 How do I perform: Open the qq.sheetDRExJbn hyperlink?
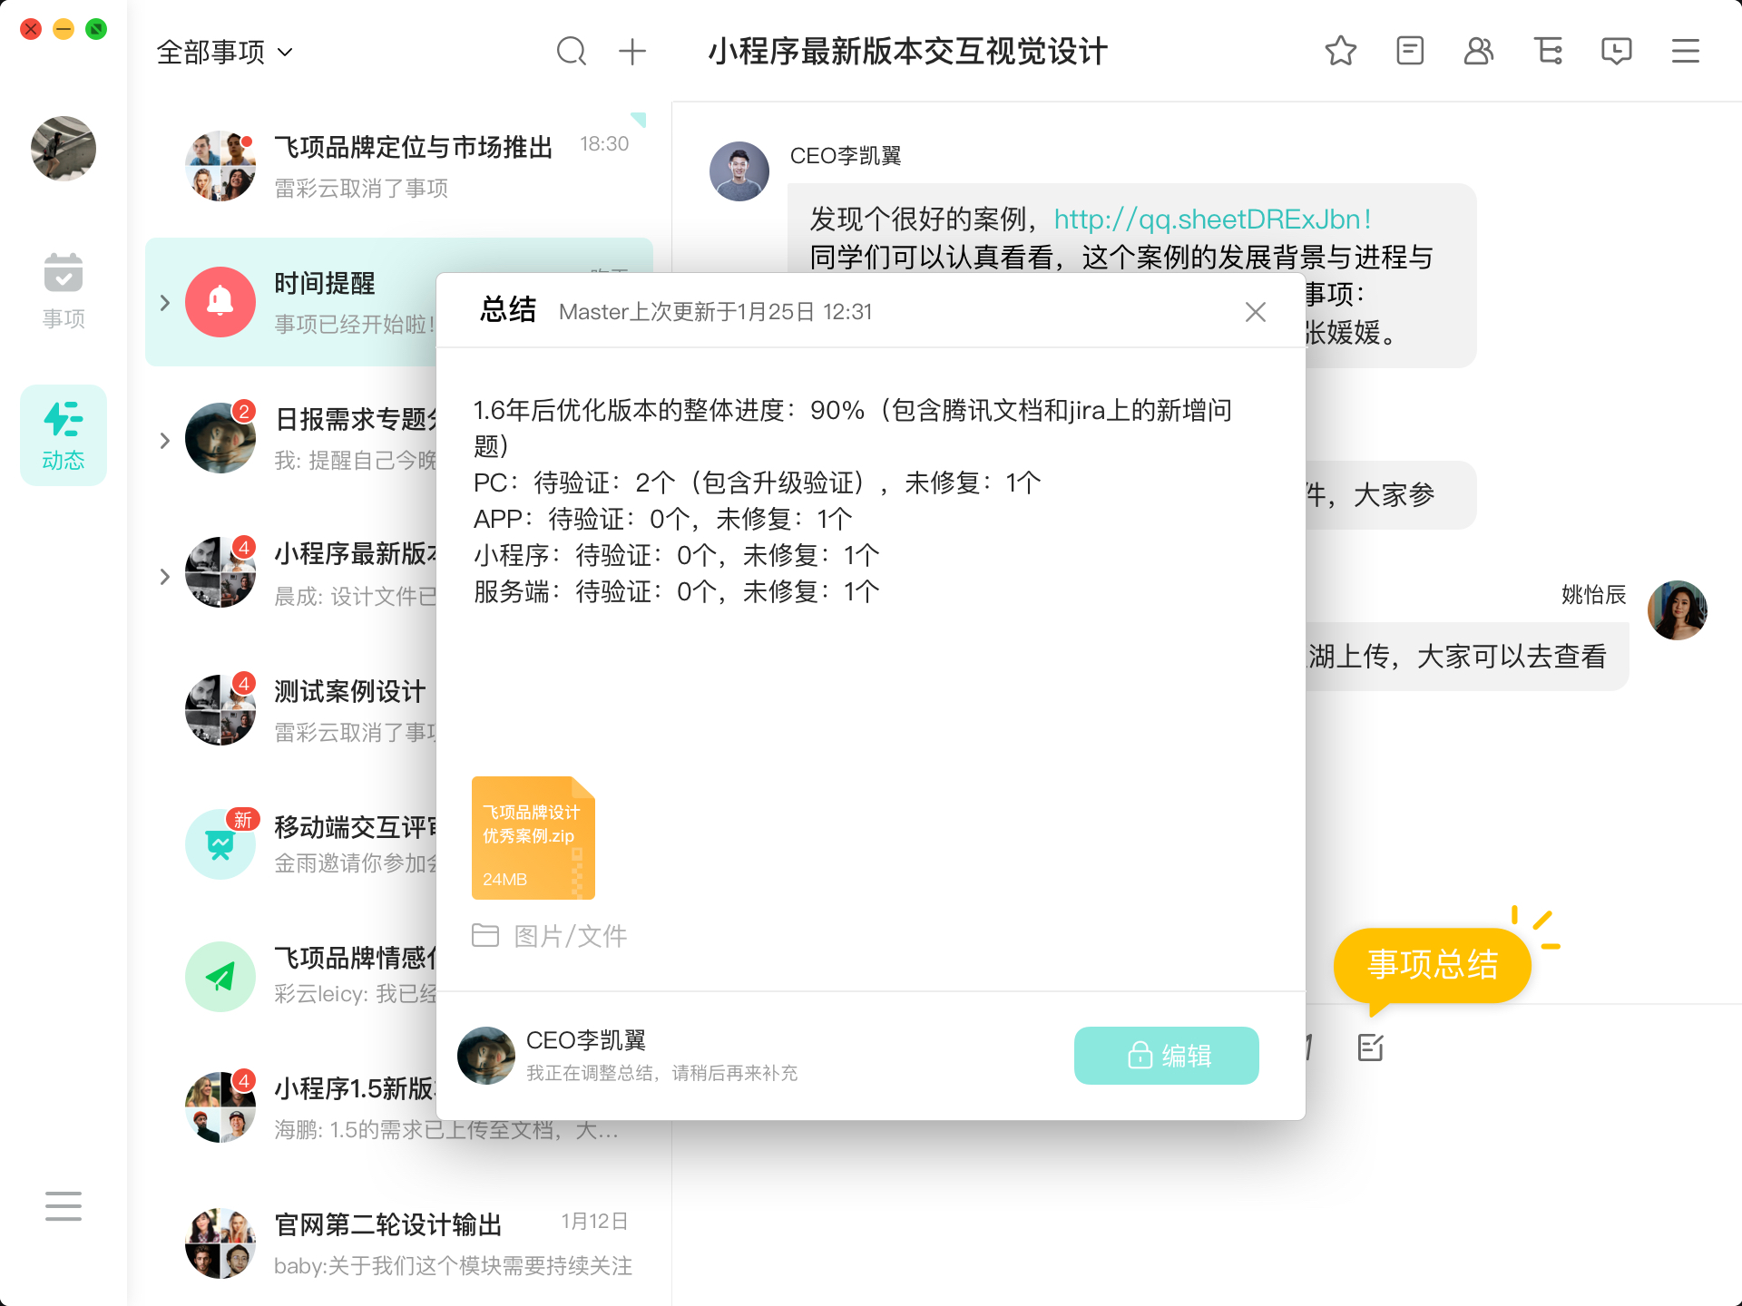[x=1211, y=219]
